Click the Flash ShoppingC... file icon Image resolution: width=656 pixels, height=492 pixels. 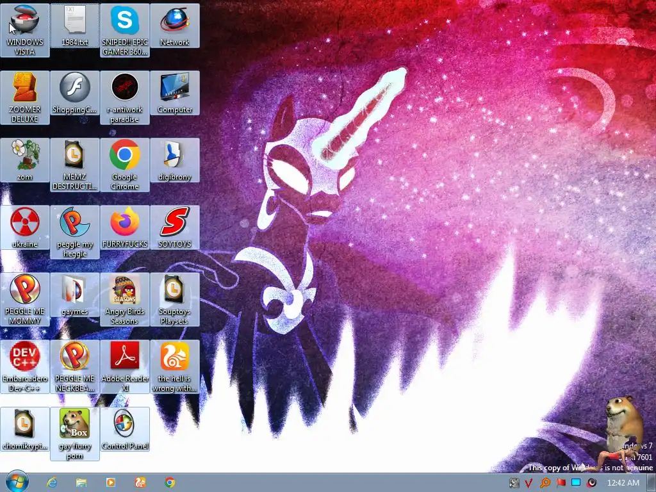click(74, 93)
